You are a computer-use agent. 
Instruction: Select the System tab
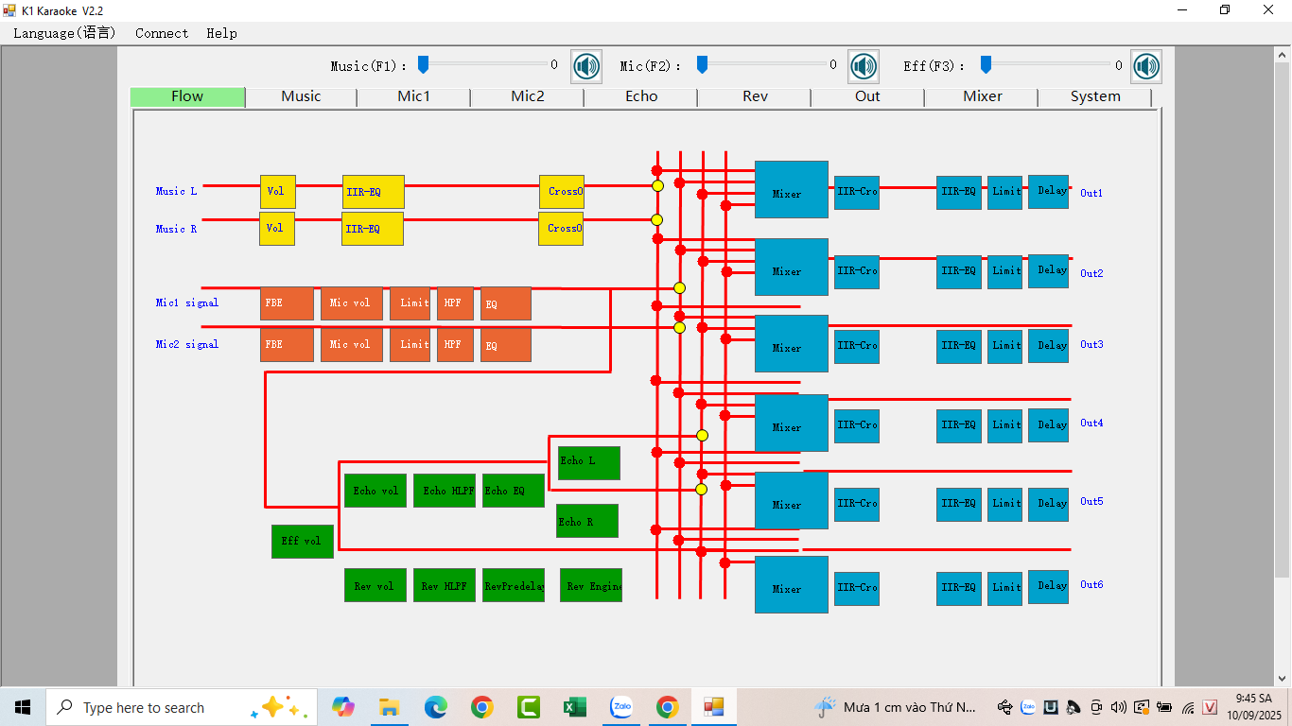coord(1094,96)
